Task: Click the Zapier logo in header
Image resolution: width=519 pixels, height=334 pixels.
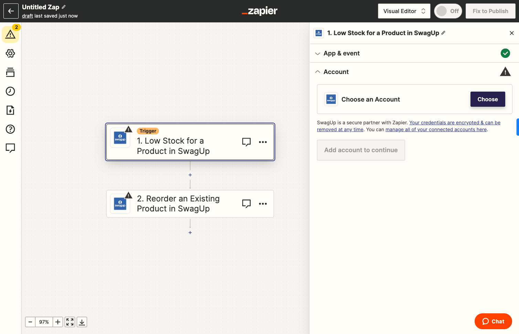Action: click(x=259, y=11)
